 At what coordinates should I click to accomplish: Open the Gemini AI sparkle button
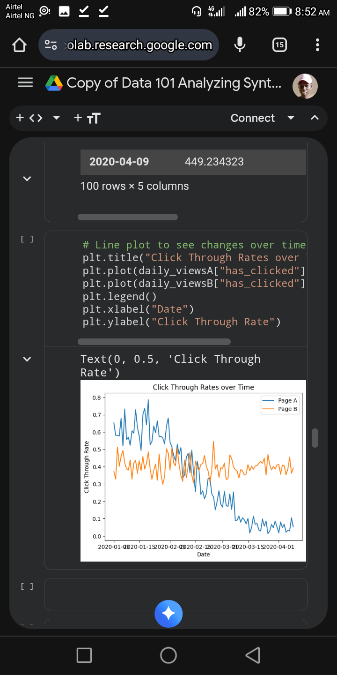click(x=168, y=614)
